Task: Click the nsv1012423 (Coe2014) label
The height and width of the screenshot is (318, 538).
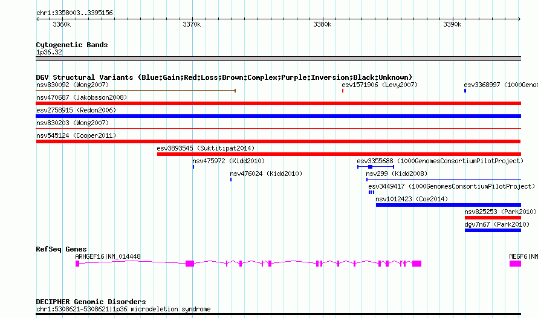Action: [x=412, y=199]
